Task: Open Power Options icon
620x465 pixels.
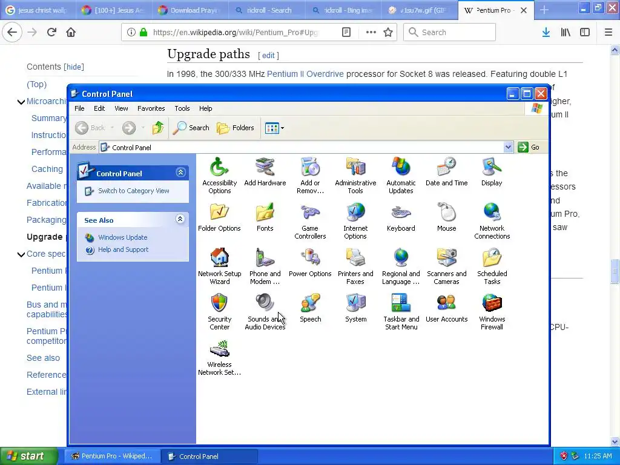Action: 310,263
